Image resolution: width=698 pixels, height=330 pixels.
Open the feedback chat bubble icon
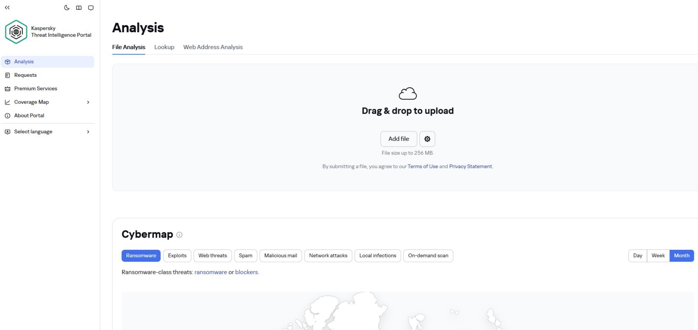[x=91, y=8]
